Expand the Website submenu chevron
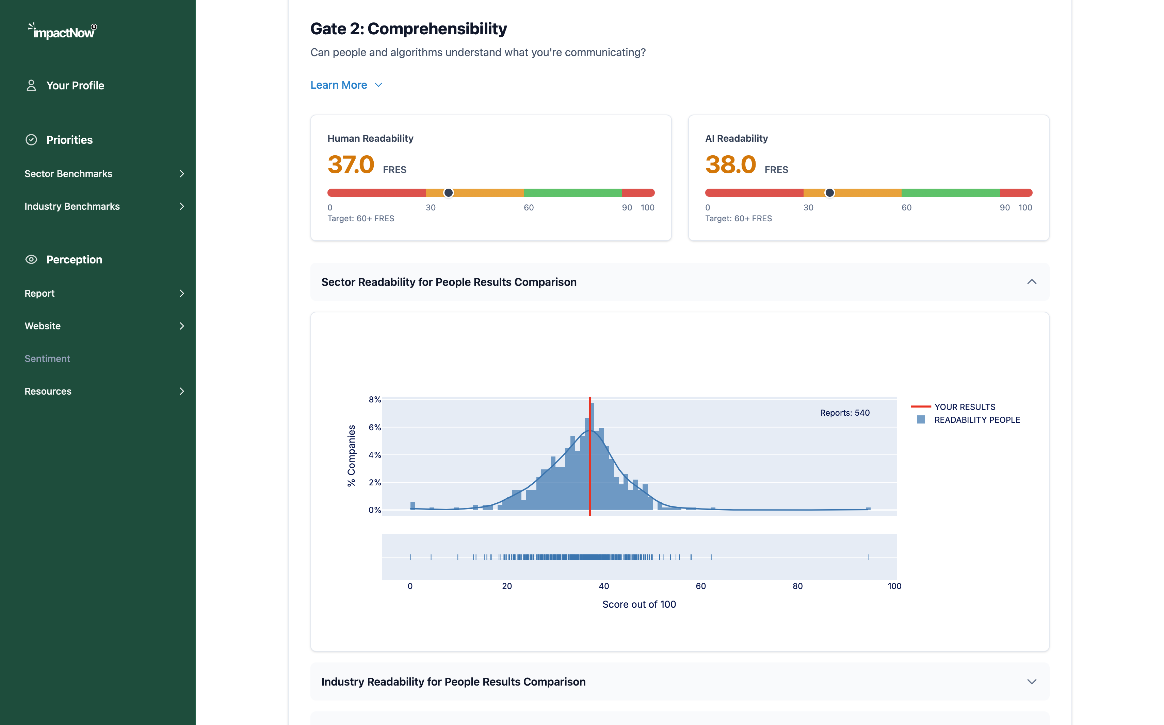 click(182, 326)
